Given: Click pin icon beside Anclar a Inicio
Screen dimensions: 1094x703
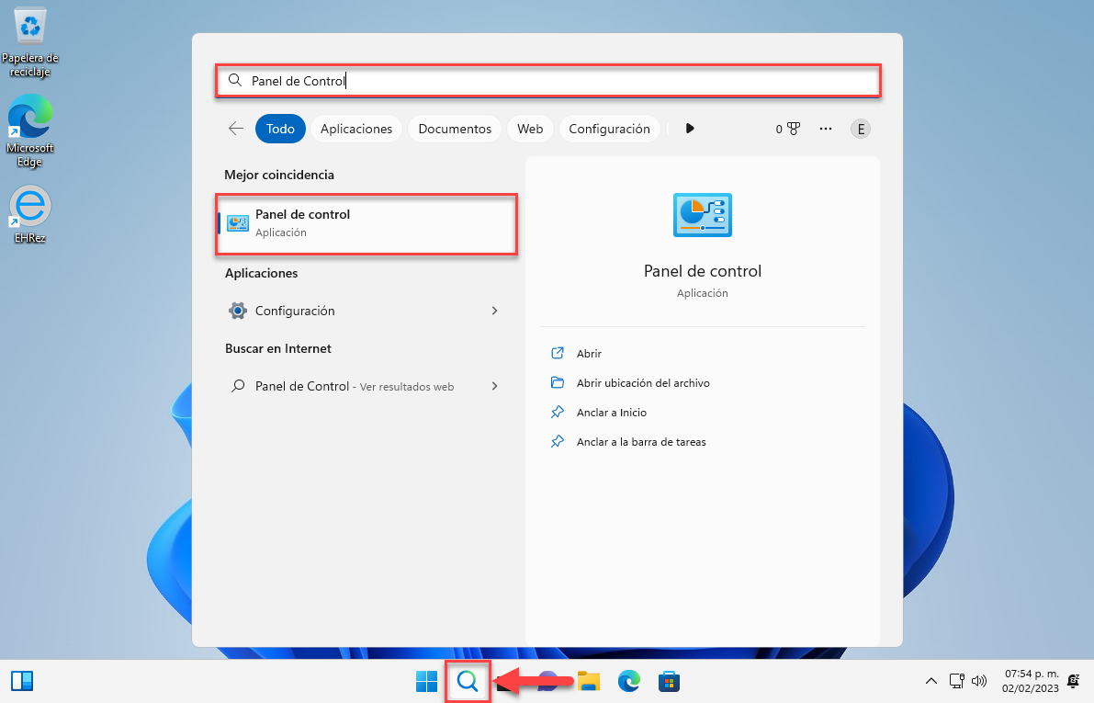Looking at the screenshot, I should (x=558, y=413).
